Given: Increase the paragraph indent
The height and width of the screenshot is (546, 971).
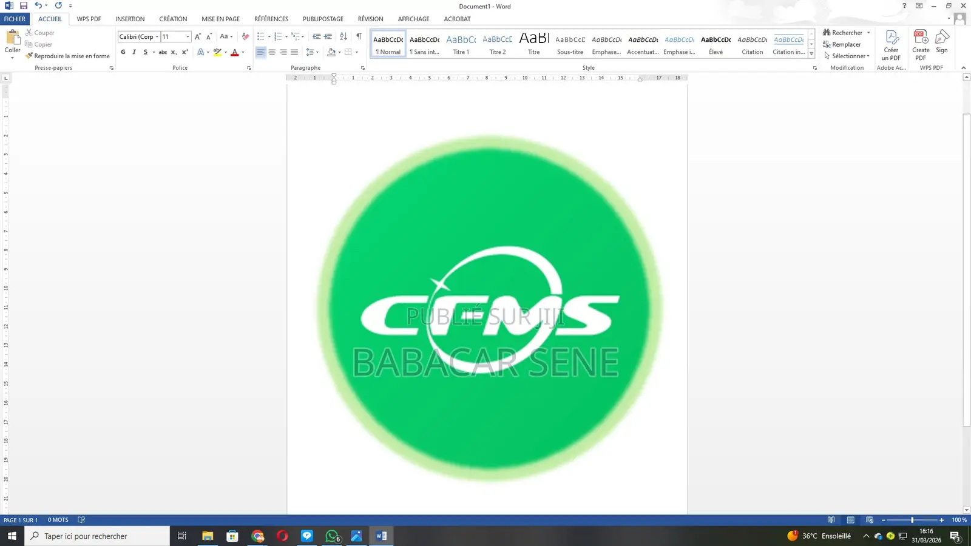Looking at the screenshot, I should pyautogui.click(x=328, y=36).
